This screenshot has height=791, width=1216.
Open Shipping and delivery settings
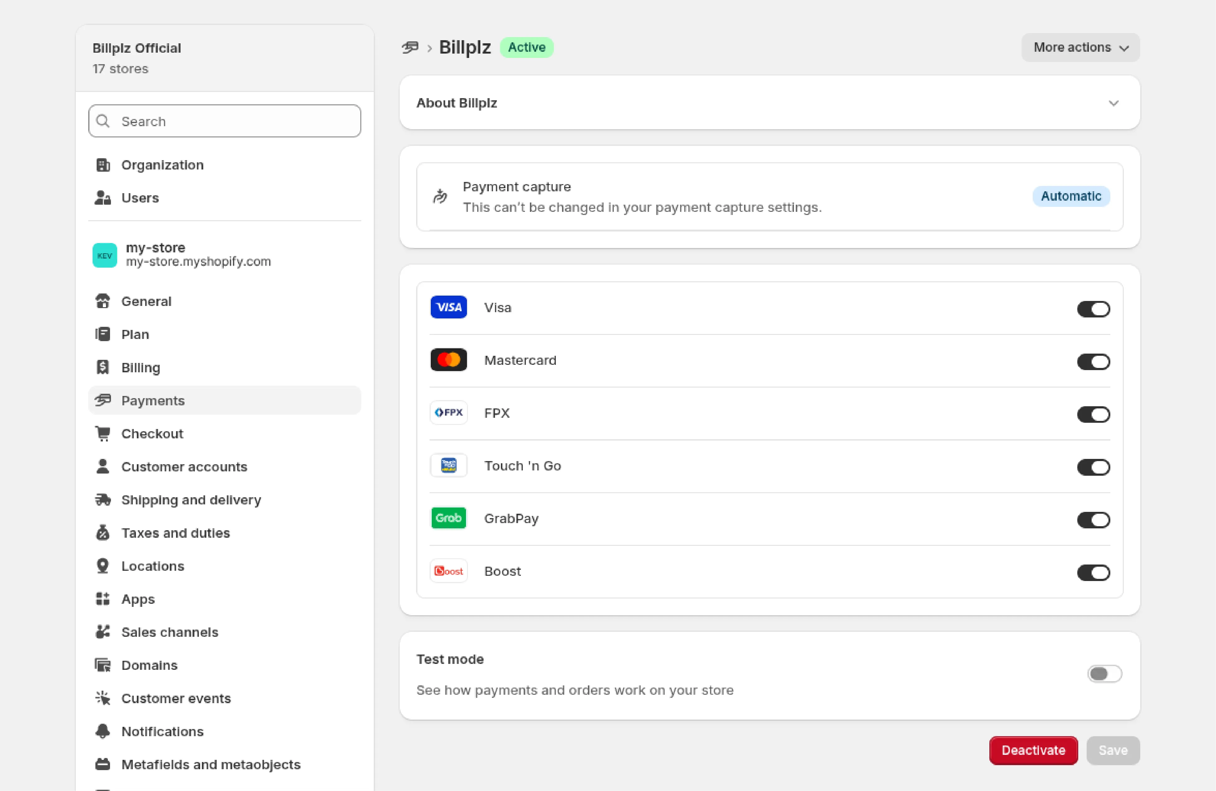tap(225, 499)
